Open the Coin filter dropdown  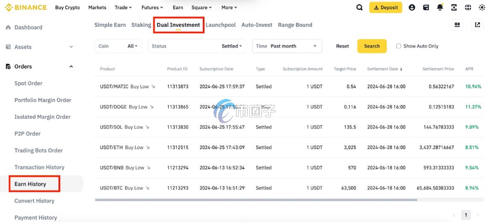(x=119, y=46)
